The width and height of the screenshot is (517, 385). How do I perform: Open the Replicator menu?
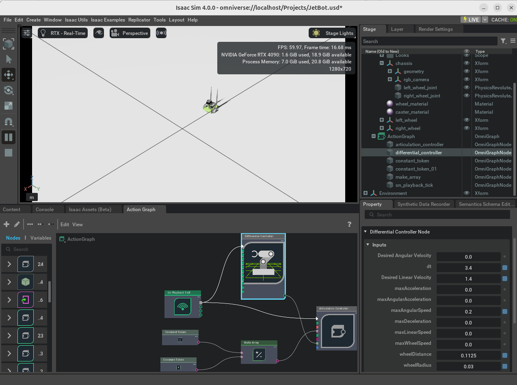[x=139, y=20]
